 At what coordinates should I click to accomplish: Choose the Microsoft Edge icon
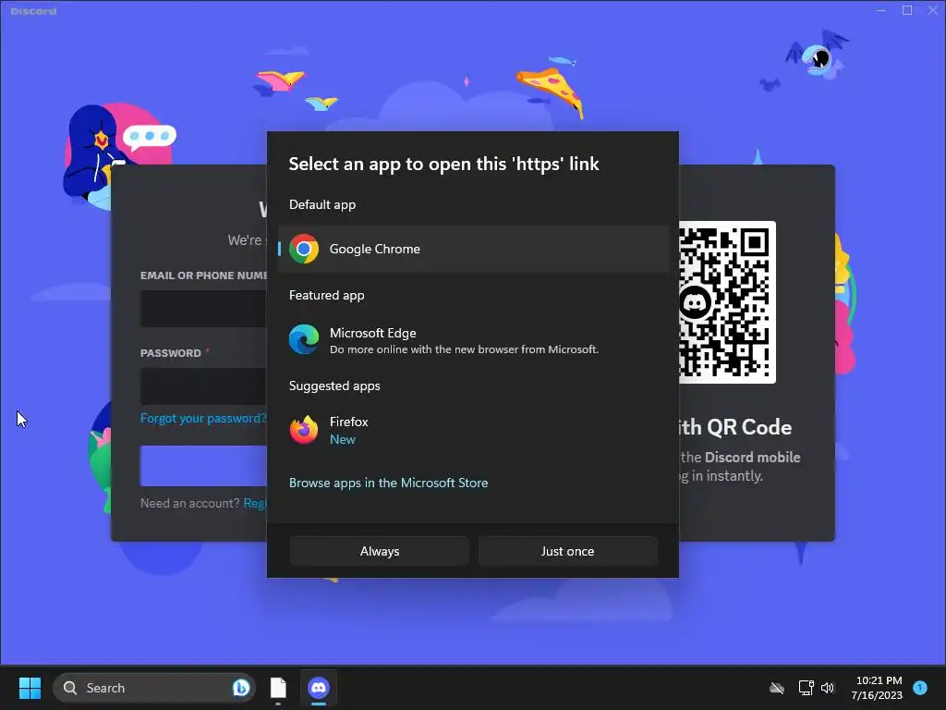(303, 339)
